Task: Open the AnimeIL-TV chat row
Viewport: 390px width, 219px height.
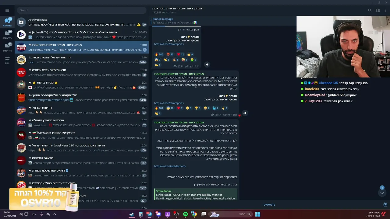Action: coord(82,35)
